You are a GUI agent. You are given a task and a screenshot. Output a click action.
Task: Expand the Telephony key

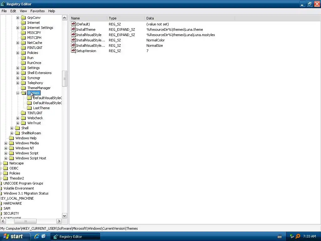point(18,83)
